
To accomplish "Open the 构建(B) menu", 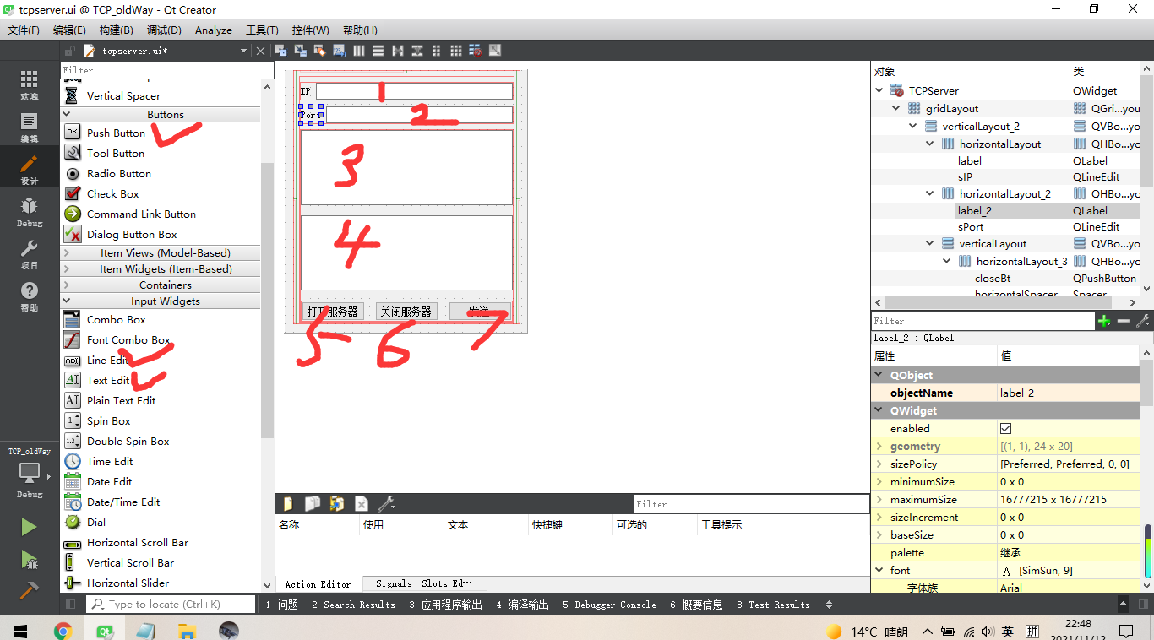I will click(x=116, y=30).
